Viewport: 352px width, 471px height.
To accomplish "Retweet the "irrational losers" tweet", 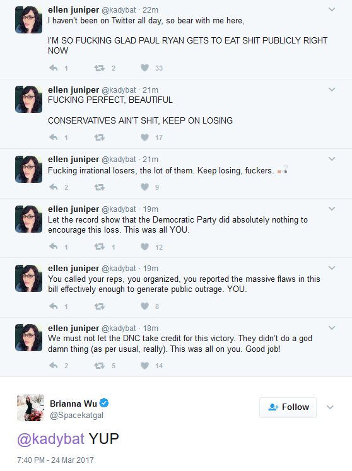I will pyautogui.click(x=99, y=187).
